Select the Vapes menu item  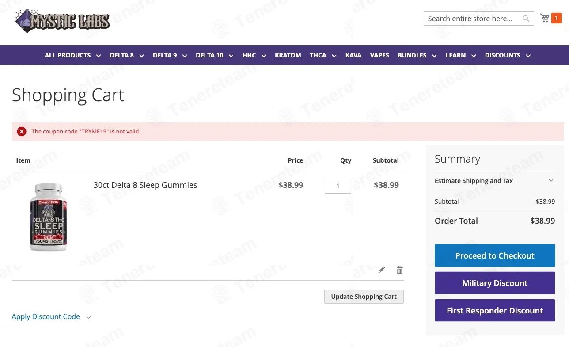tap(379, 55)
